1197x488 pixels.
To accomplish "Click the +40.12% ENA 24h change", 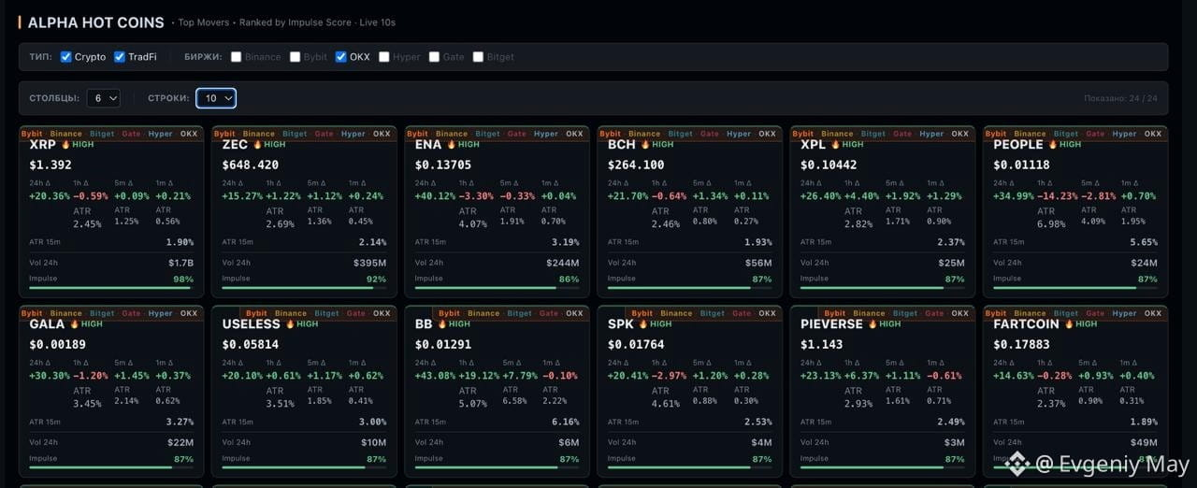I will (x=435, y=196).
